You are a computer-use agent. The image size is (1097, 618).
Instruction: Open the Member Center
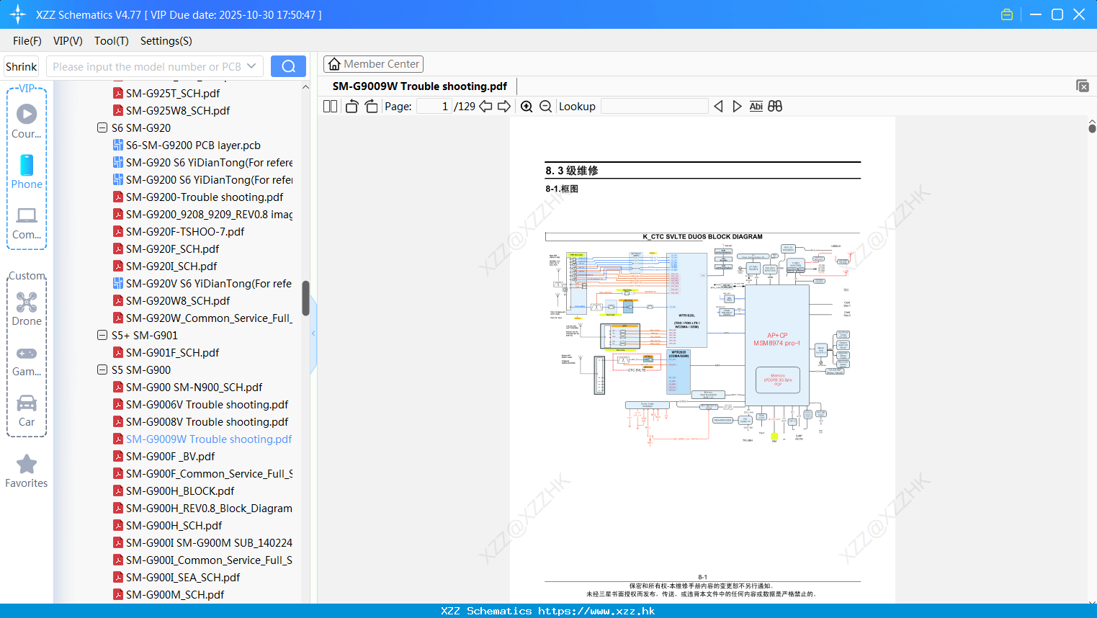(x=373, y=64)
